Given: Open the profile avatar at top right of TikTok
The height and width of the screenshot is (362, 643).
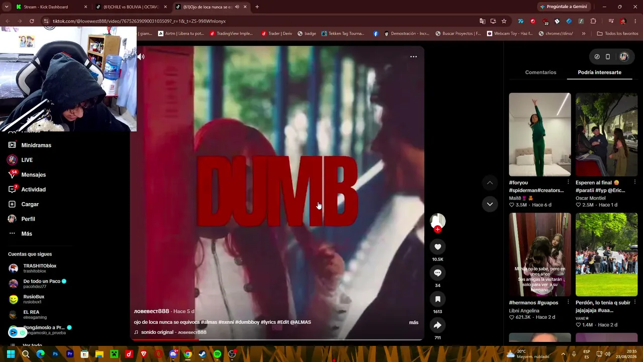Looking at the screenshot, I should point(624,57).
